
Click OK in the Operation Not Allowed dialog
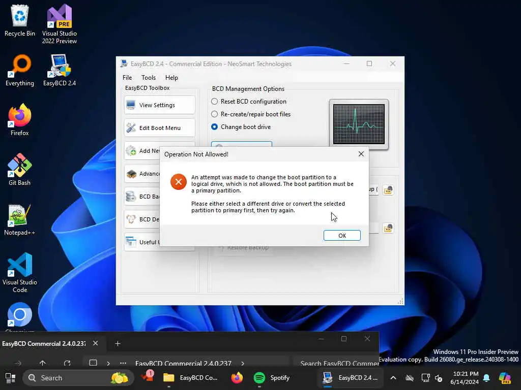point(342,236)
